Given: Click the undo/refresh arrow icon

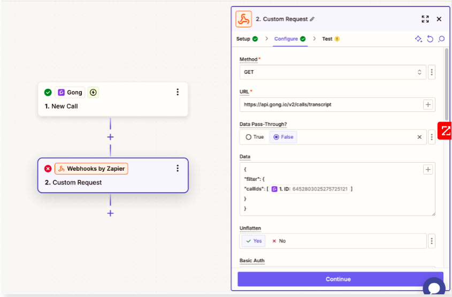Looking at the screenshot, I should tap(430, 39).
